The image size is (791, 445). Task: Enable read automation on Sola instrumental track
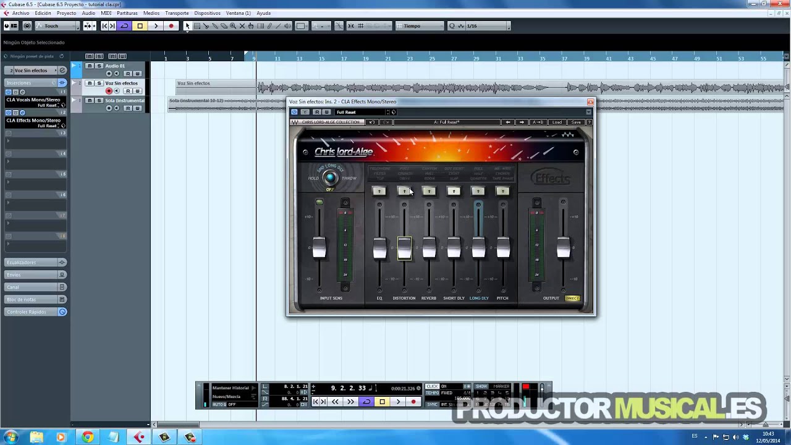point(128,108)
